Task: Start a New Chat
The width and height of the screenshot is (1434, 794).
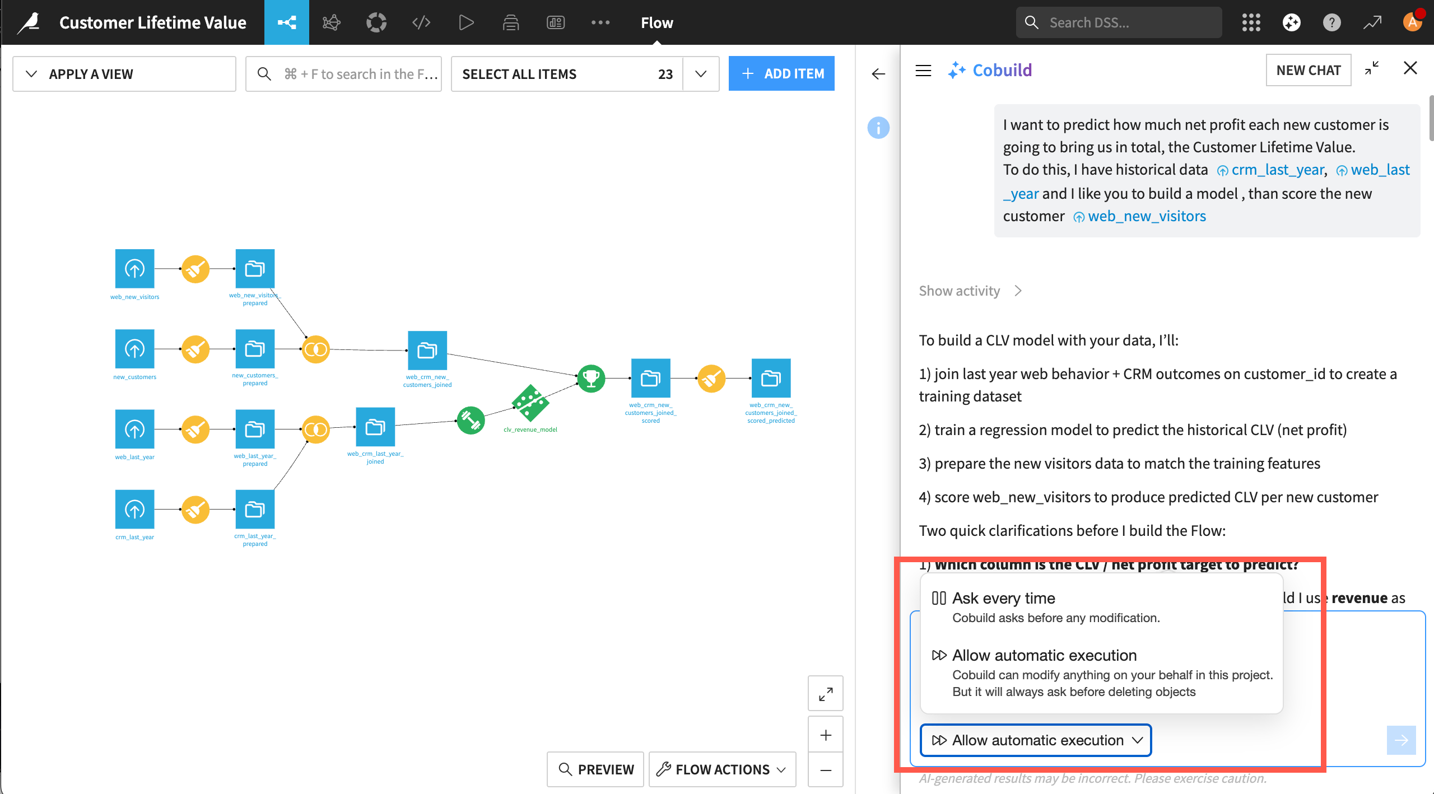Action: 1309,70
